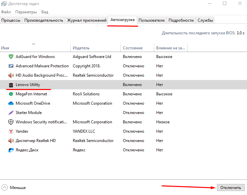
Task: Click the Advanced Malware Protection icon
Action: (x=11, y=66)
